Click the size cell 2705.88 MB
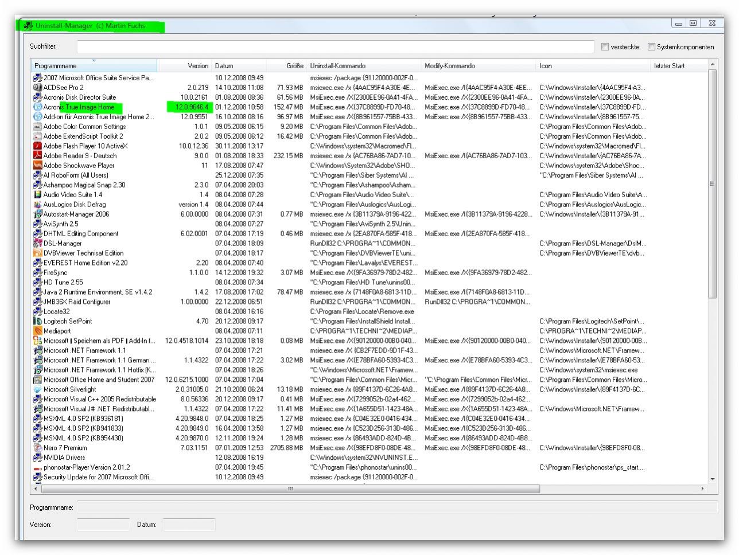 pyautogui.click(x=287, y=448)
